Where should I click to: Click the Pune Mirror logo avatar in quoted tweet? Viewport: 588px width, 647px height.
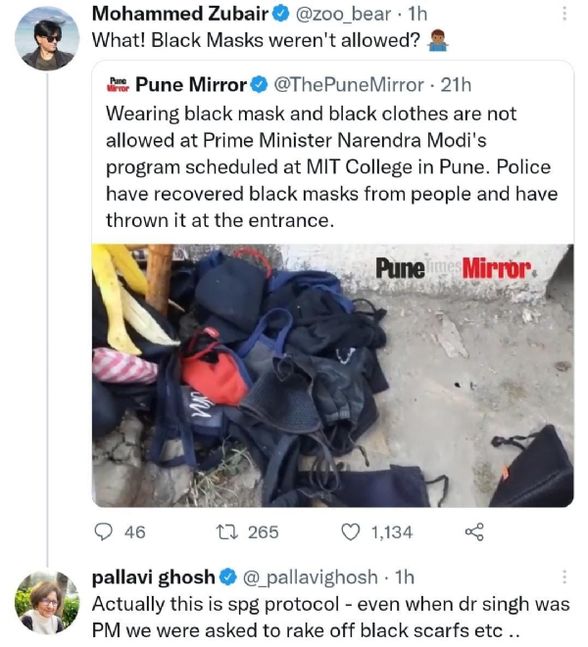tap(118, 85)
